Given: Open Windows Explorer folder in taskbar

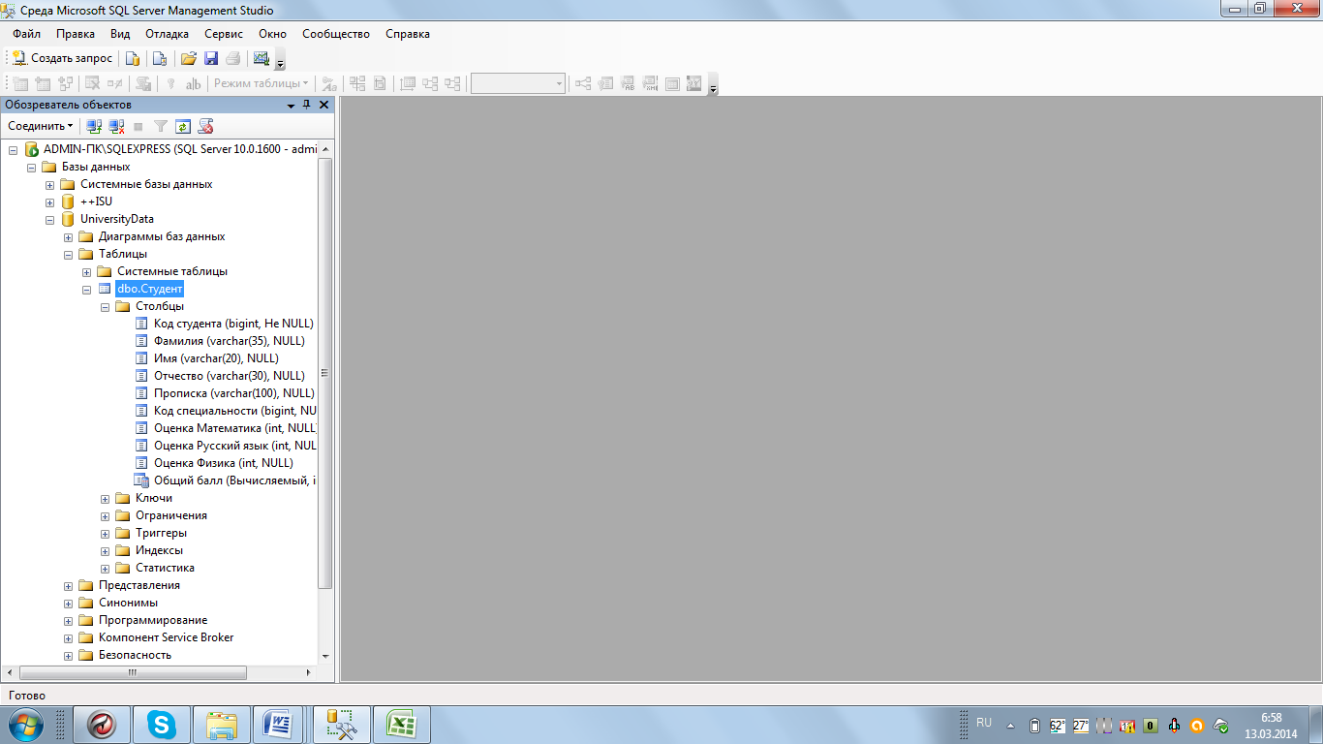Looking at the screenshot, I should tap(222, 725).
